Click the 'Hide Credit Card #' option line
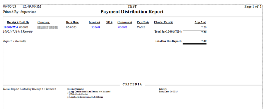The width and height of the screenshot is (264, 109). click(x=77, y=94)
